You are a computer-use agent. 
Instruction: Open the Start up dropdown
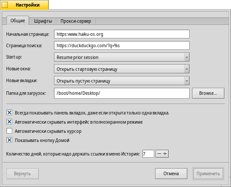122,57
